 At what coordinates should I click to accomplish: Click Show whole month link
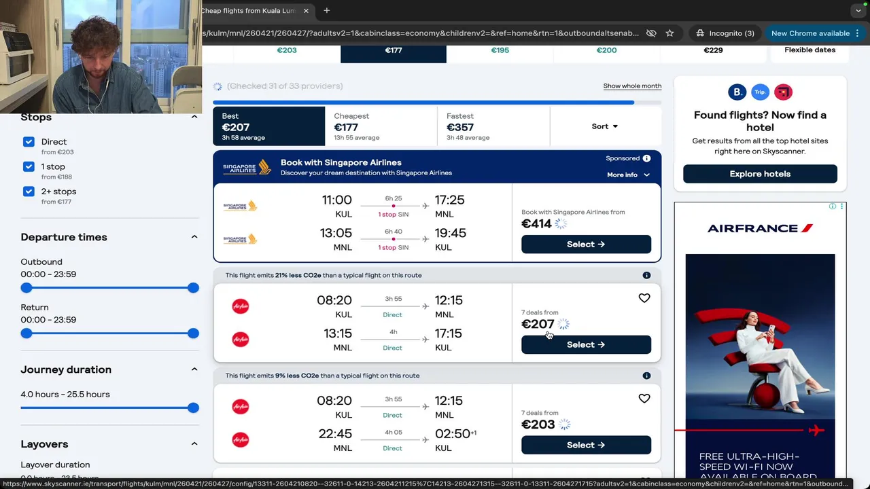click(x=632, y=86)
